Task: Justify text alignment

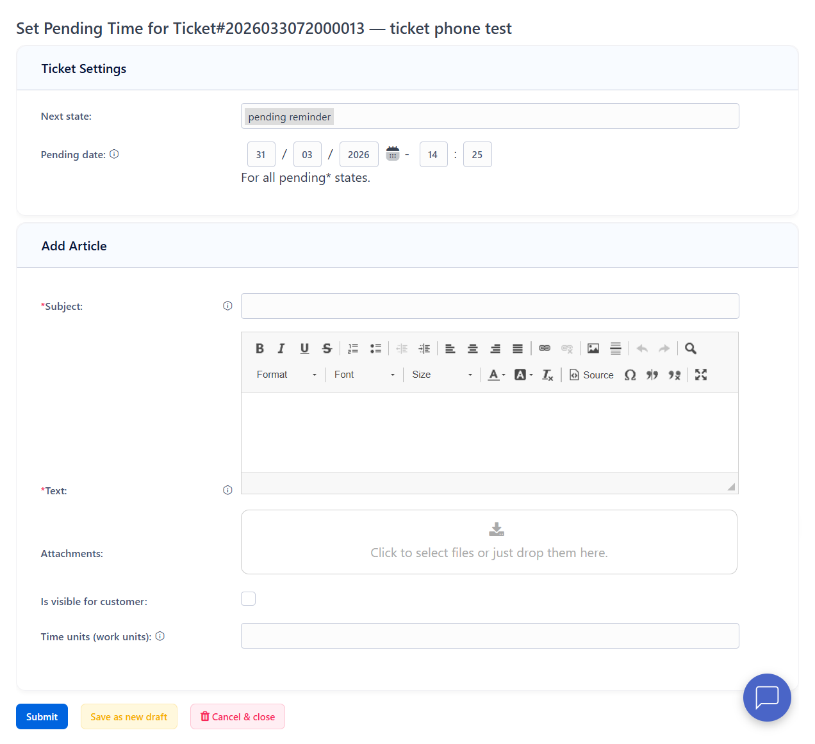Action: pyautogui.click(x=518, y=348)
